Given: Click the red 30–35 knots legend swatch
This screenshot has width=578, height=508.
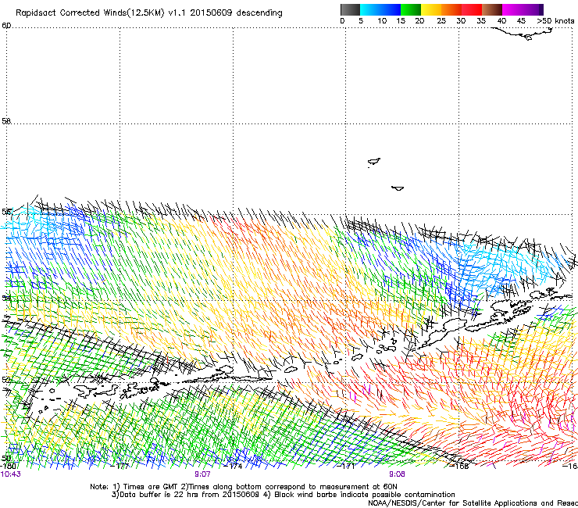Looking at the screenshot, I should 472,9.
